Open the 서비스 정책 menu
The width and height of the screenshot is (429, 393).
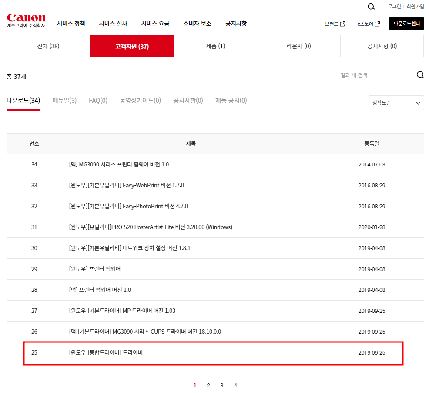pyautogui.click(x=71, y=24)
